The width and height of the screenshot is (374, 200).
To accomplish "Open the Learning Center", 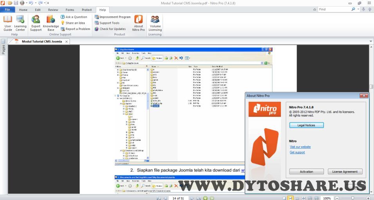I will click(x=20, y=23).
